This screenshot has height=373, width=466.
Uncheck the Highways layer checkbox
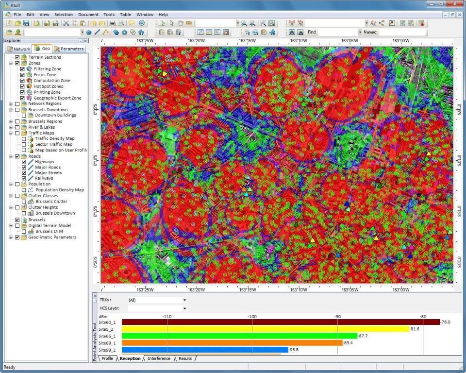pos(23,162)
